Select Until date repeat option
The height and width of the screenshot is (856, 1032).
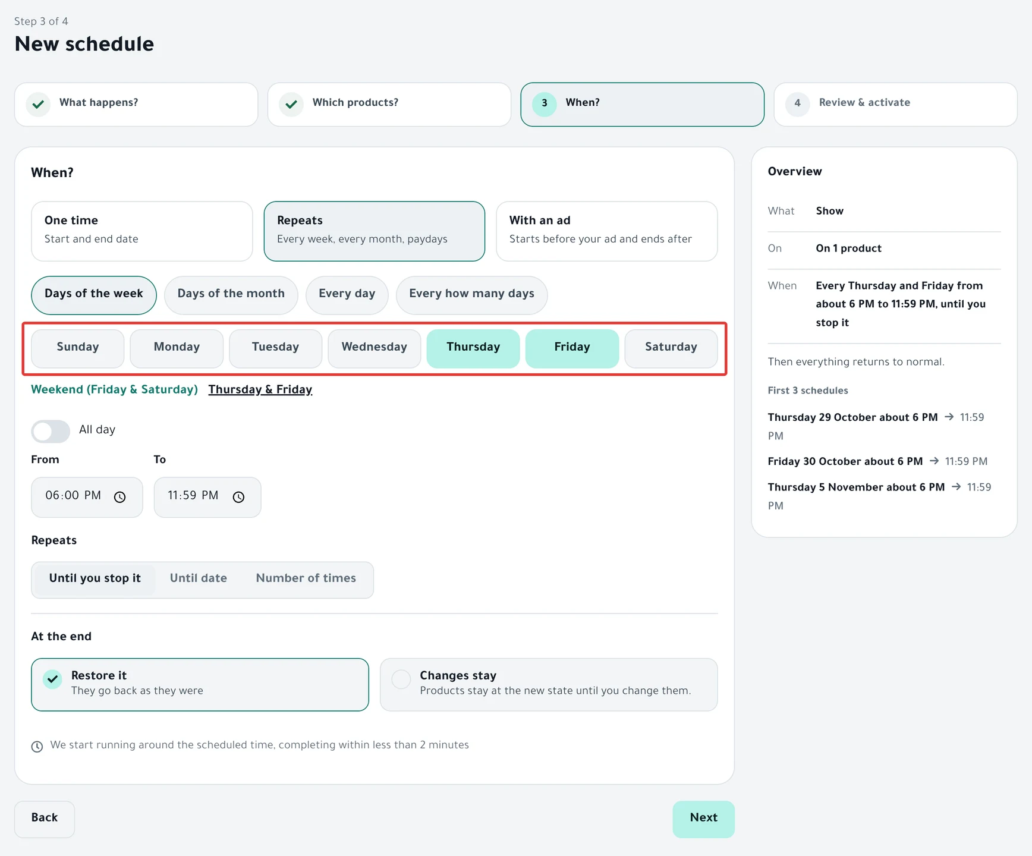(199, 580)
